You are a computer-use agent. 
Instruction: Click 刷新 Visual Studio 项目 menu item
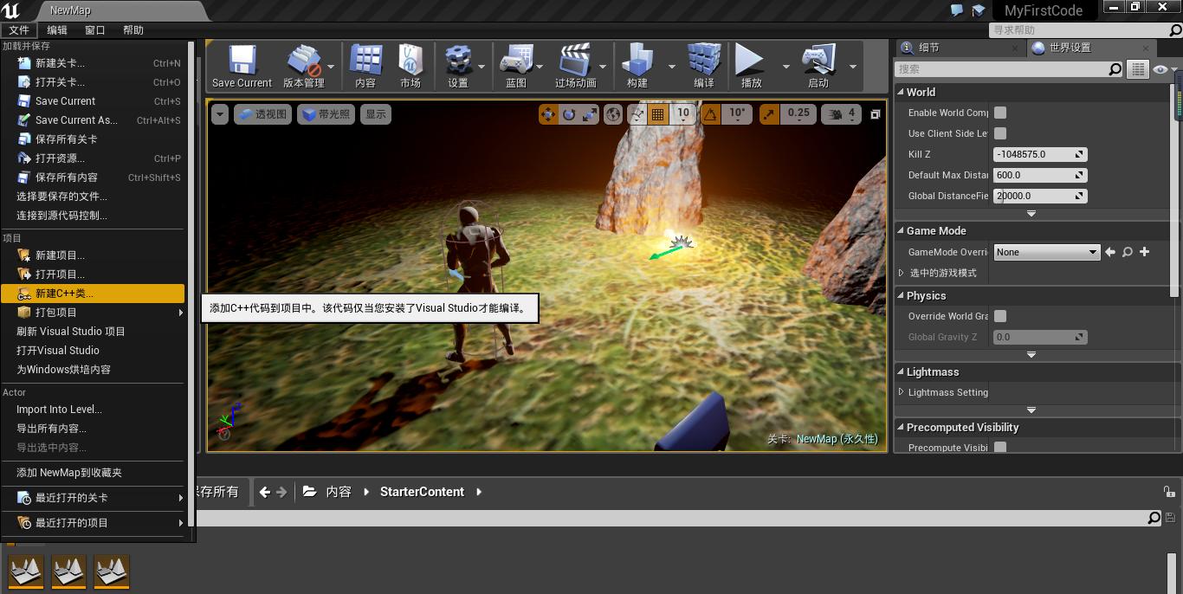pos(93,332)
